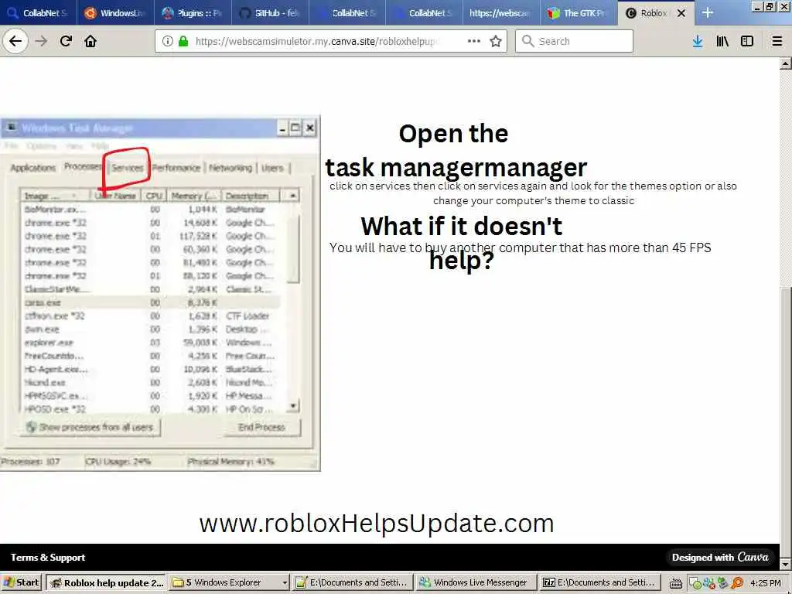The height and width of the screenshot is (594, 792).
Task: Open the downloads arrow panel
Action: [698, 42]
